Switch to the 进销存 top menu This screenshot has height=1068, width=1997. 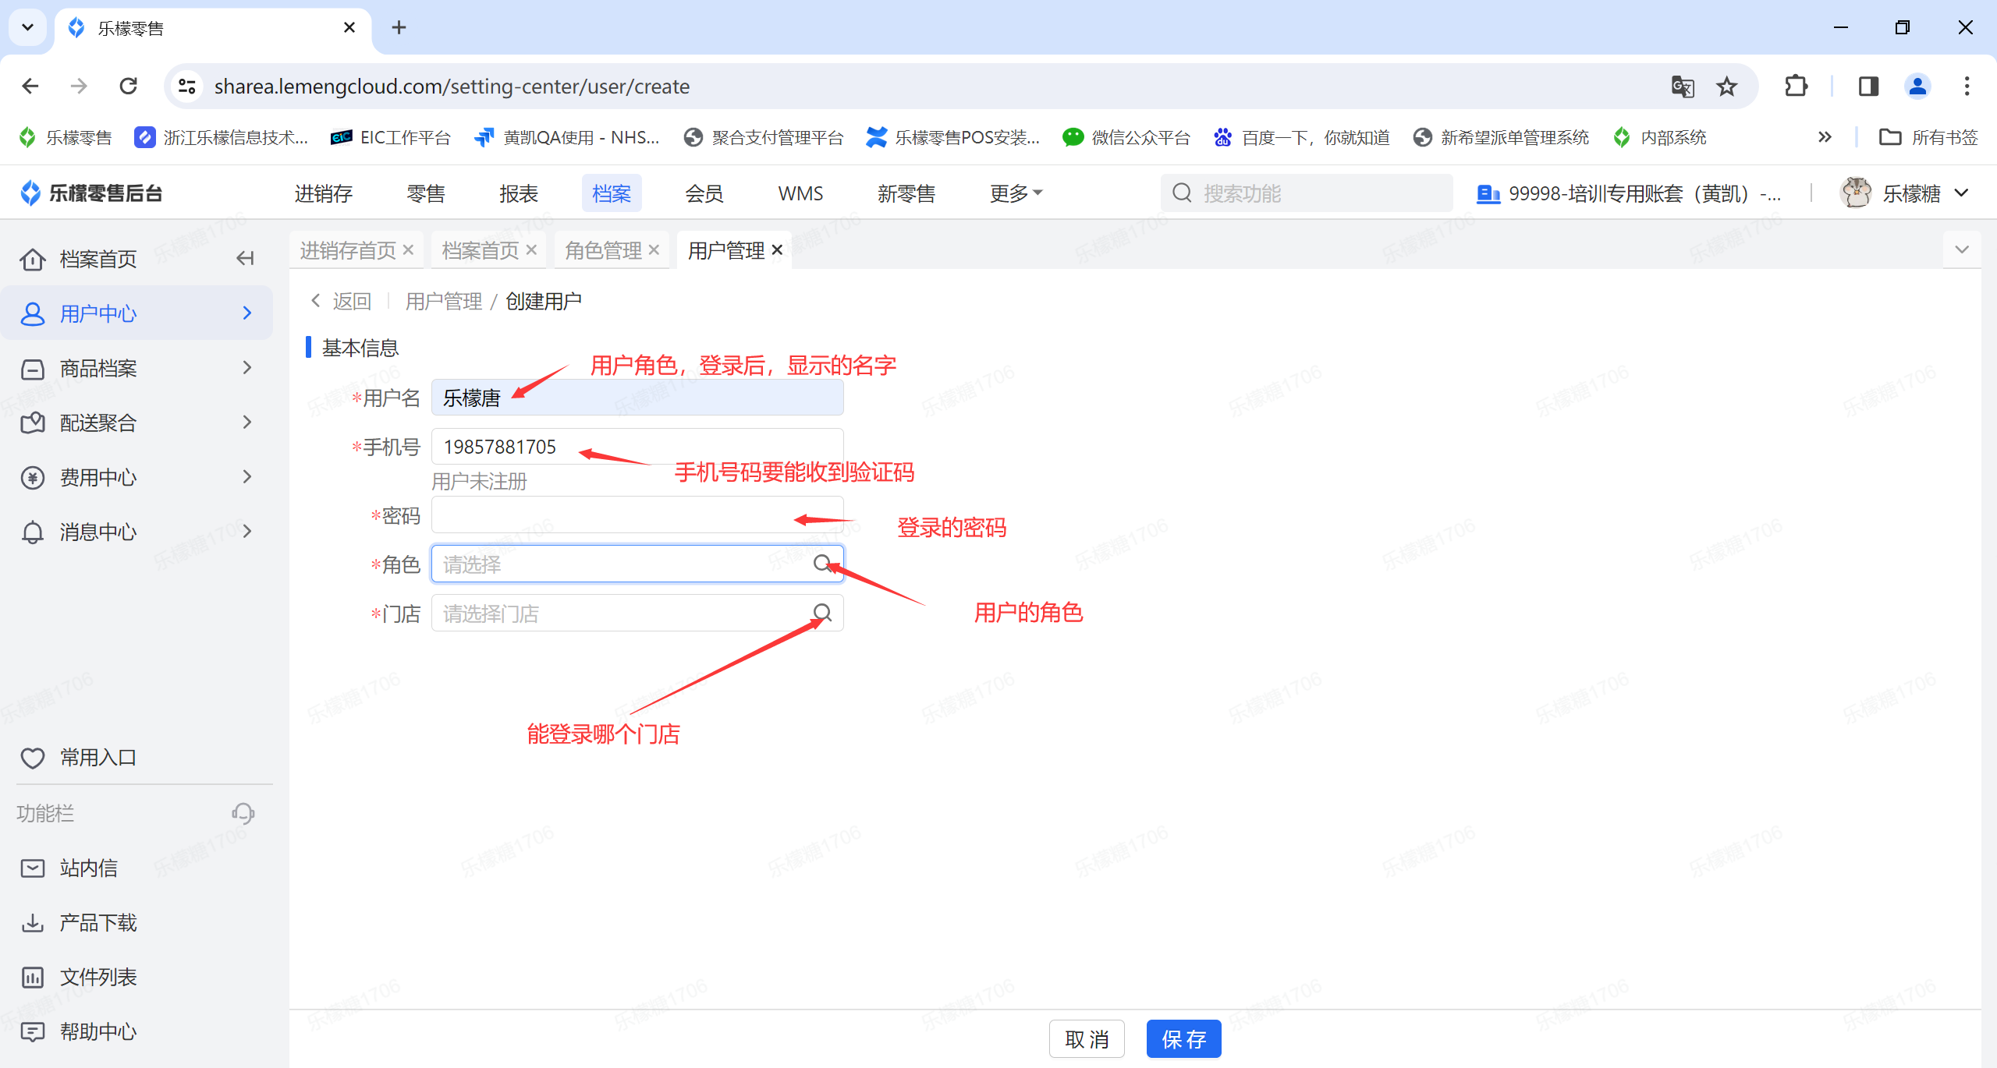(323, 193)
